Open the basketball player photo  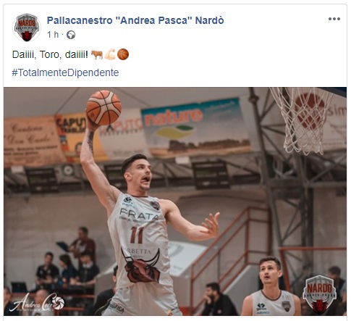tap(175, 201)
